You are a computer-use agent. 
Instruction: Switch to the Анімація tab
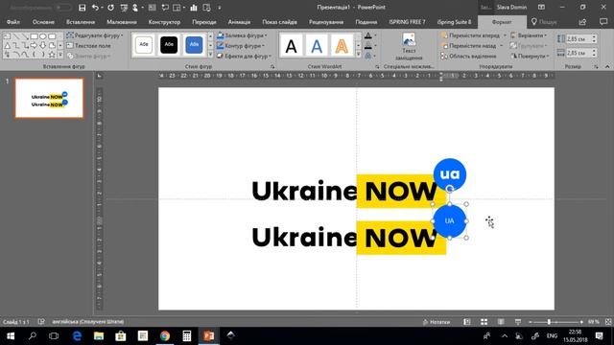coord(239,22)
